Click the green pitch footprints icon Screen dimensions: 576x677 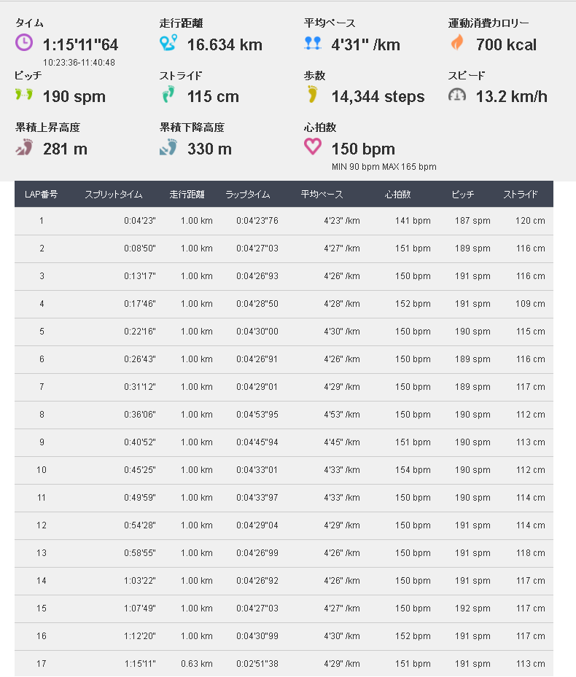24,94
